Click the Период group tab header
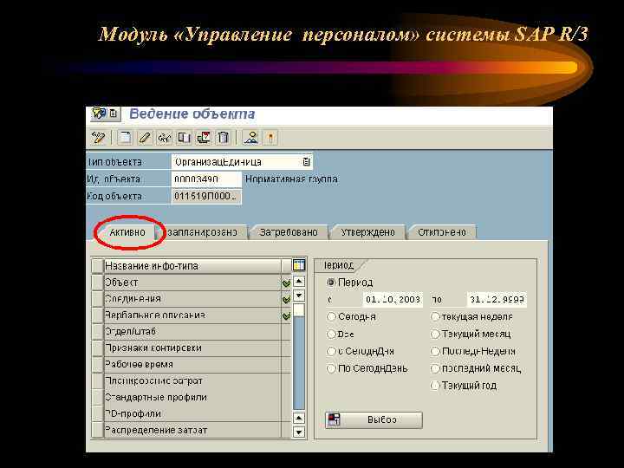624x468 pixels. click(339, 265)
